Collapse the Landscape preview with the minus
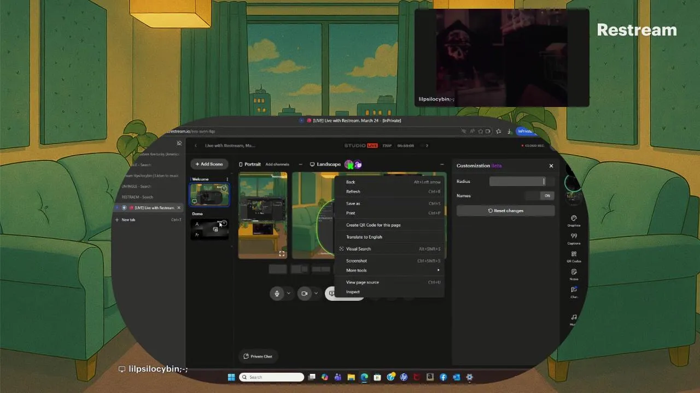 (442, 164)
